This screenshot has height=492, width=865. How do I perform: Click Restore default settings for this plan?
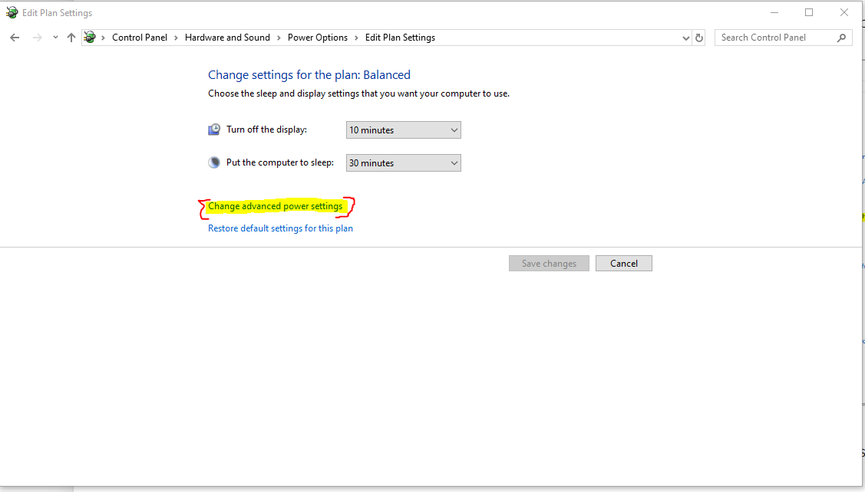280,228
